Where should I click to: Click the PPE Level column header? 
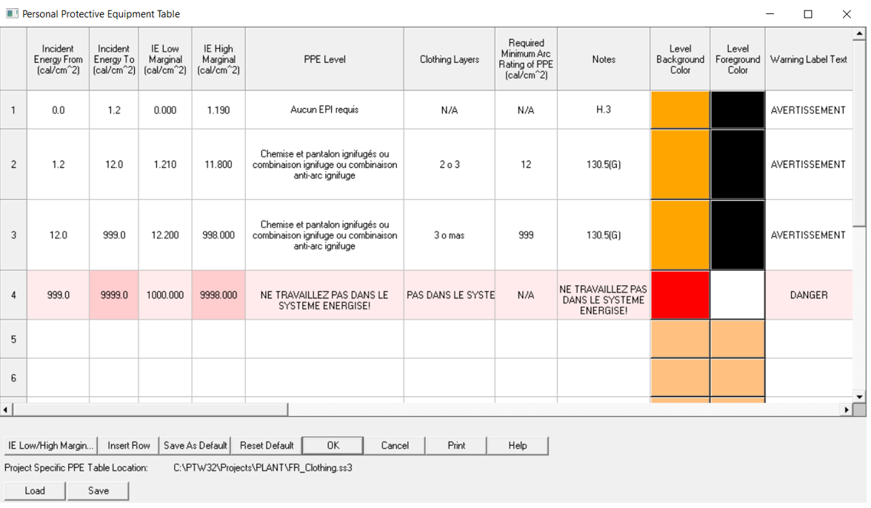[x=324, y=59]
